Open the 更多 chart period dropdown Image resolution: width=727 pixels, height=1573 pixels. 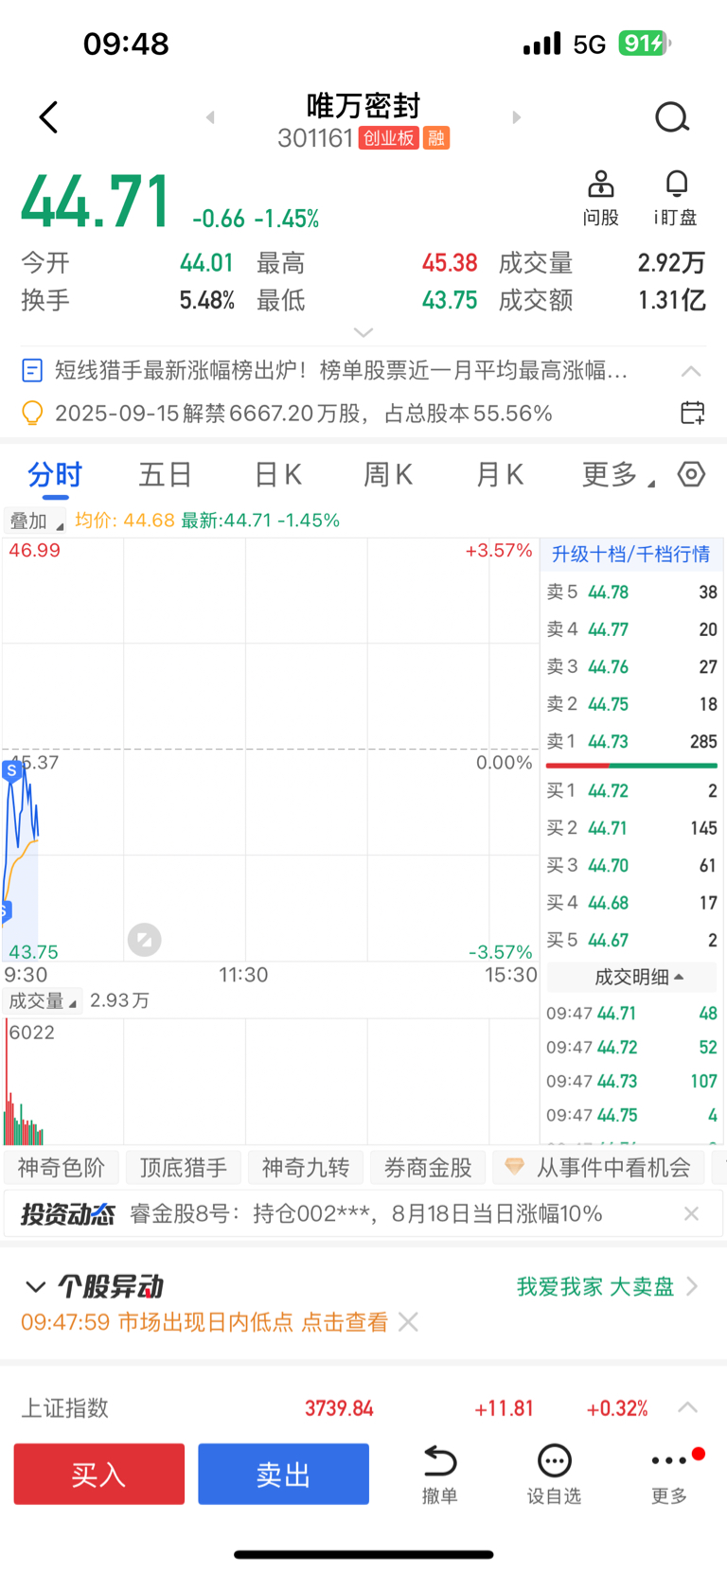[x=617, y=474]
